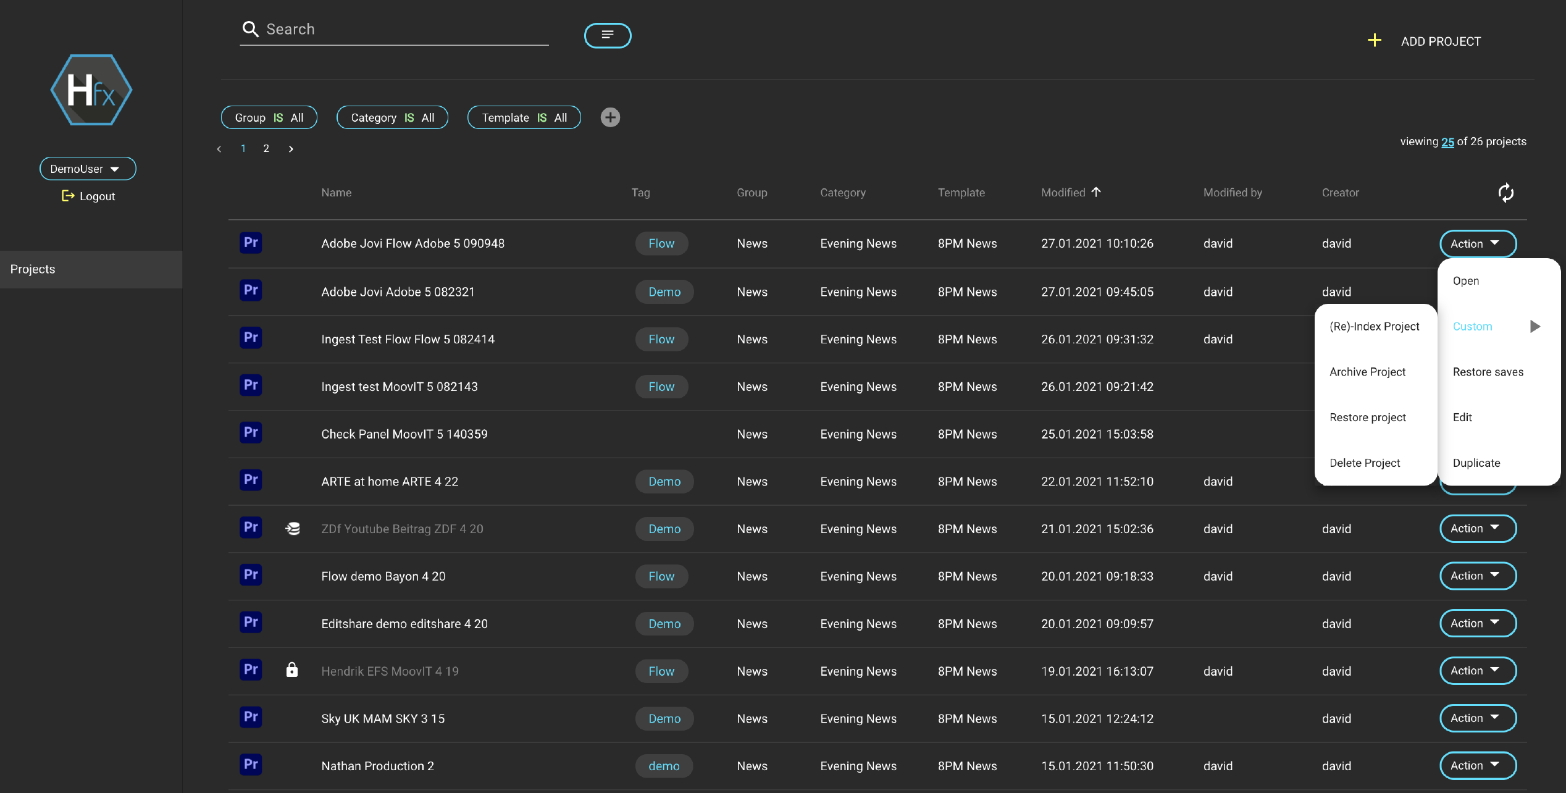Image resolution: width=1566 pixels, height=793 pixels.
Task: Go to page 2 of projects
Action: [266, 148]
